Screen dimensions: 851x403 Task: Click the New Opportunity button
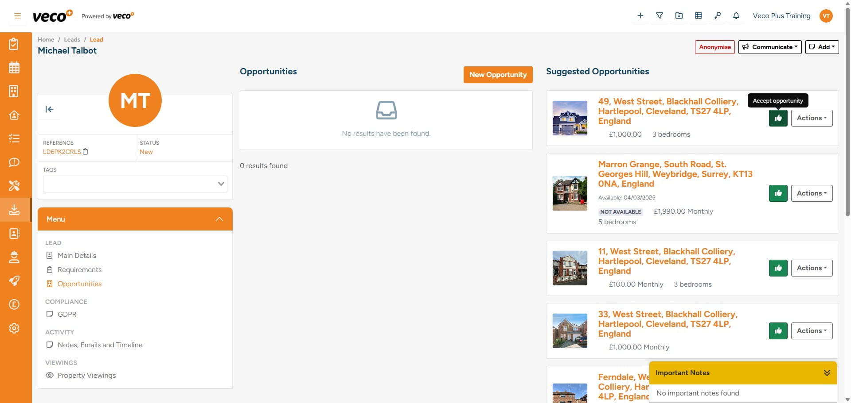pos(498,74)
